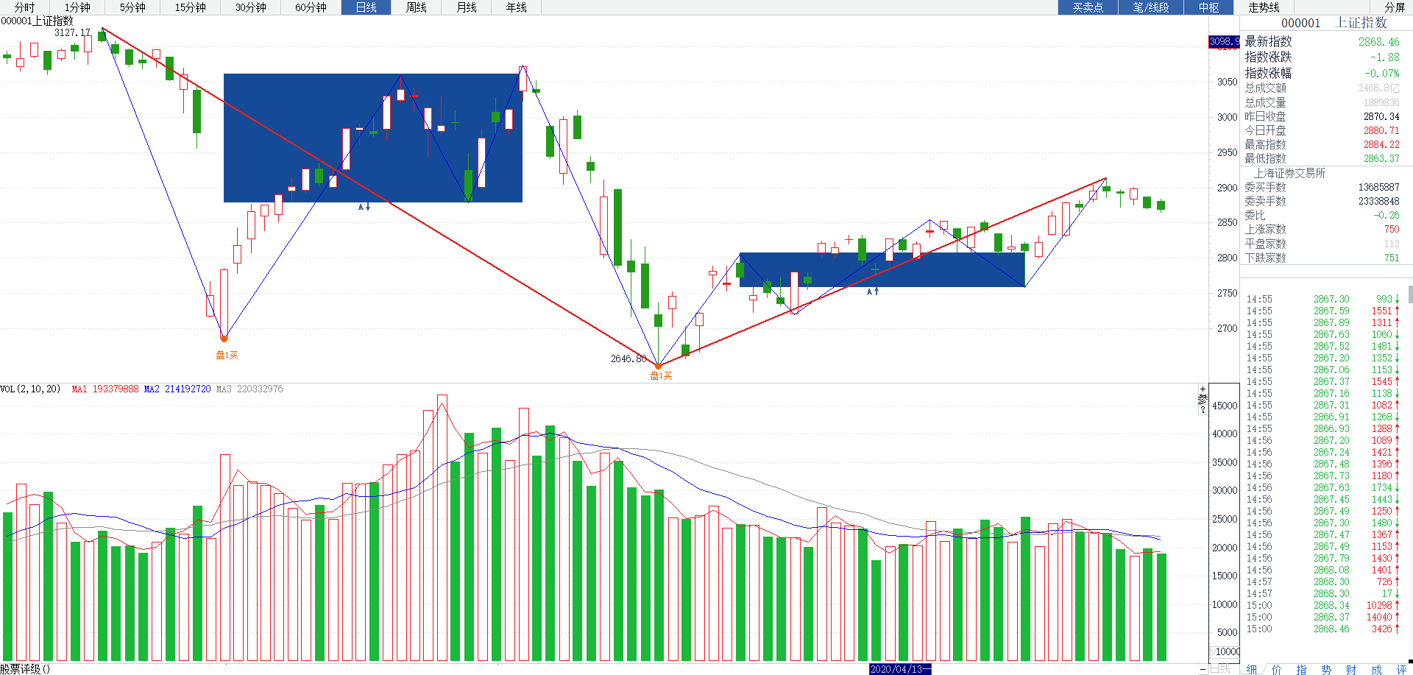Click the MA3 220332976 value
Image resolution: width=1413 pixels, height=675 pixels.
249,389
